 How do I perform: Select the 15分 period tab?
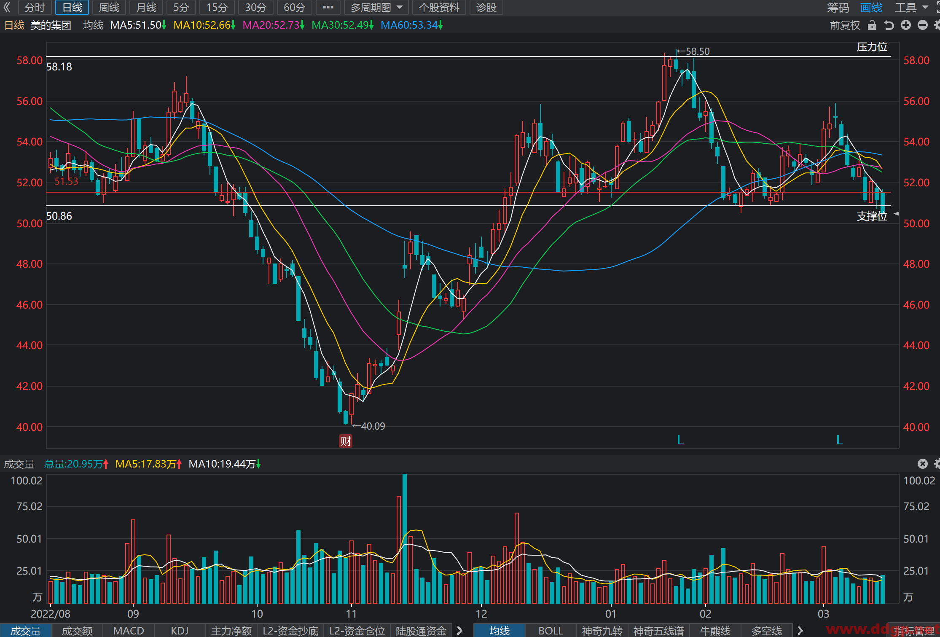tap(217, 7)
